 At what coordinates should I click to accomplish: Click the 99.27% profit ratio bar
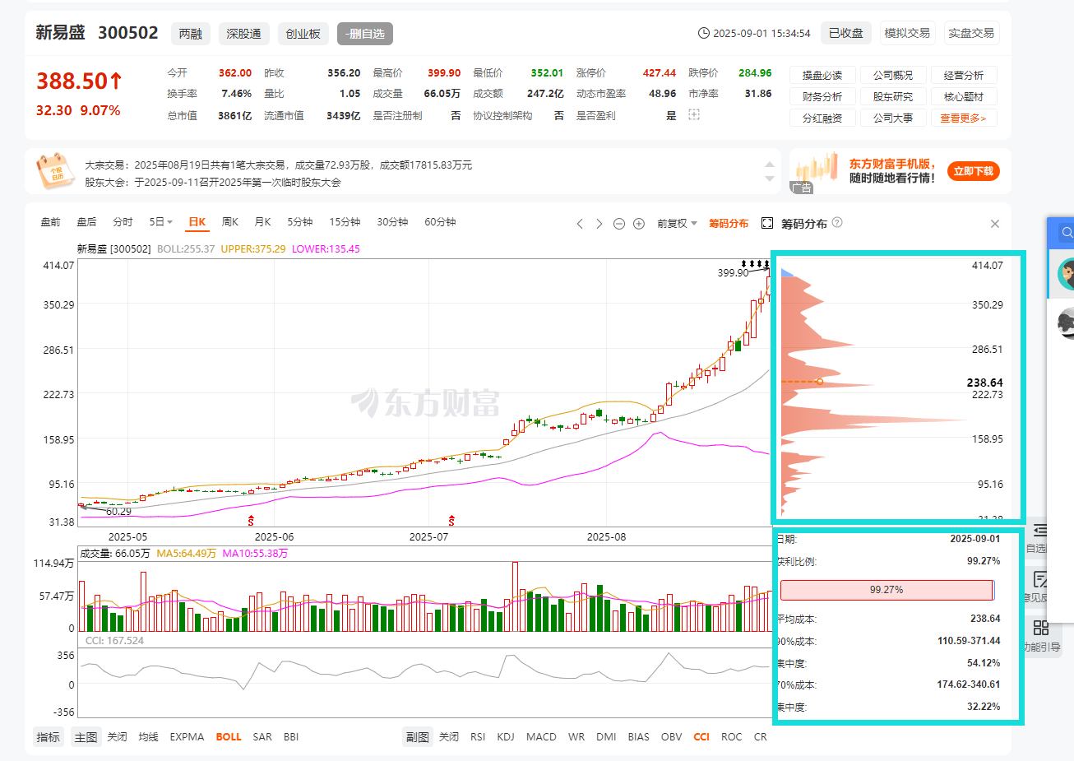tap(887, 590)
